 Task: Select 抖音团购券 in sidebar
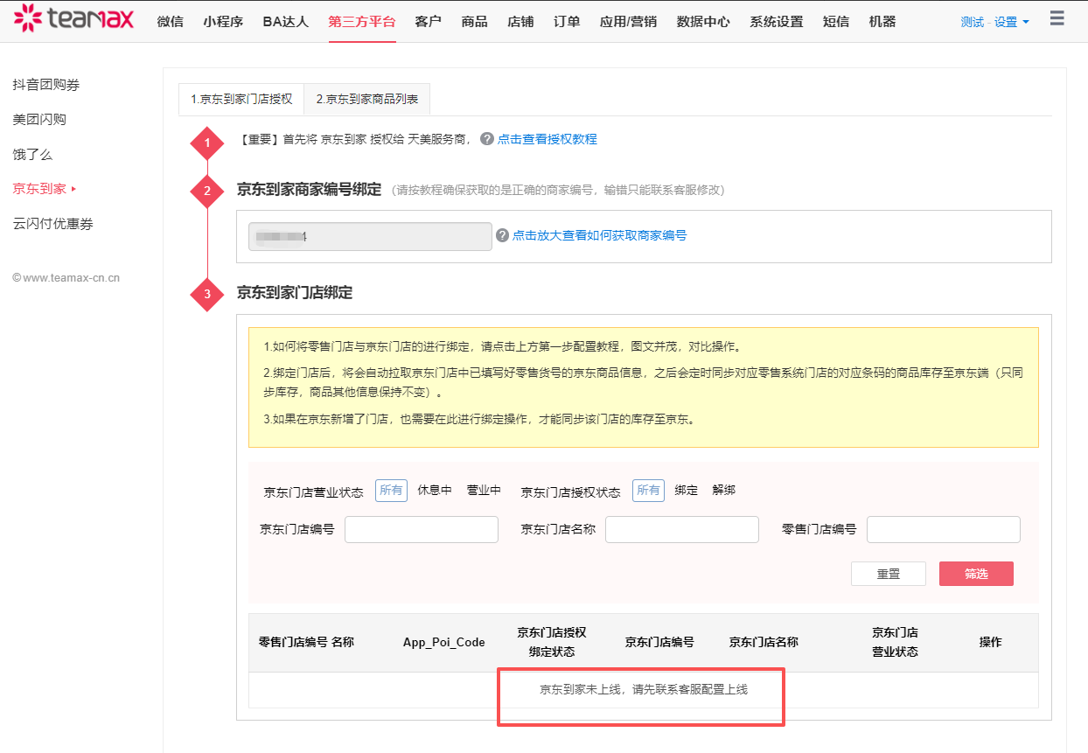pyautogui.click(x=46, y=85)
